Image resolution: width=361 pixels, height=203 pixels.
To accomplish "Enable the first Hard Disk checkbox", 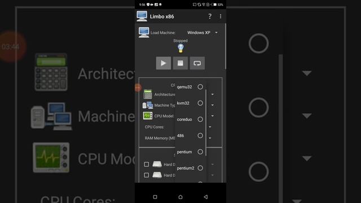I will click(147, 164).
